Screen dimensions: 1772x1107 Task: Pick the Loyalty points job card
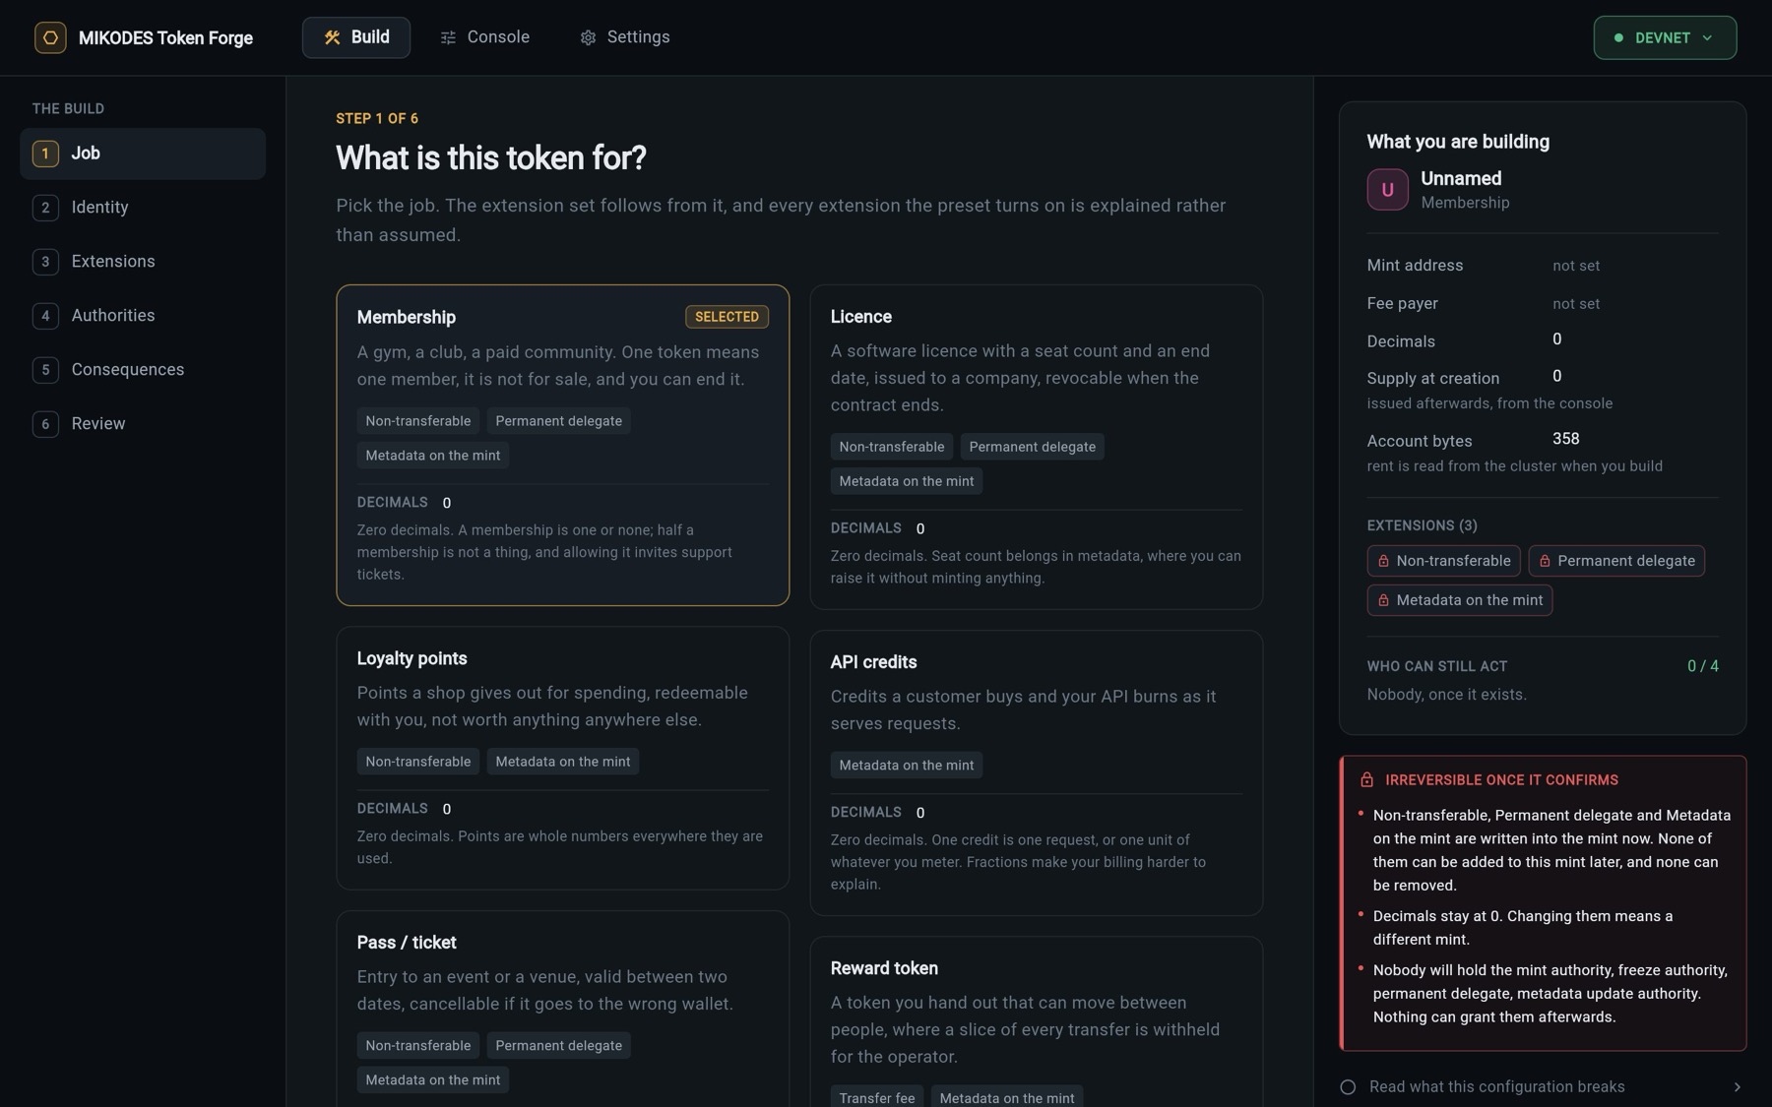(x=562, y=758)
